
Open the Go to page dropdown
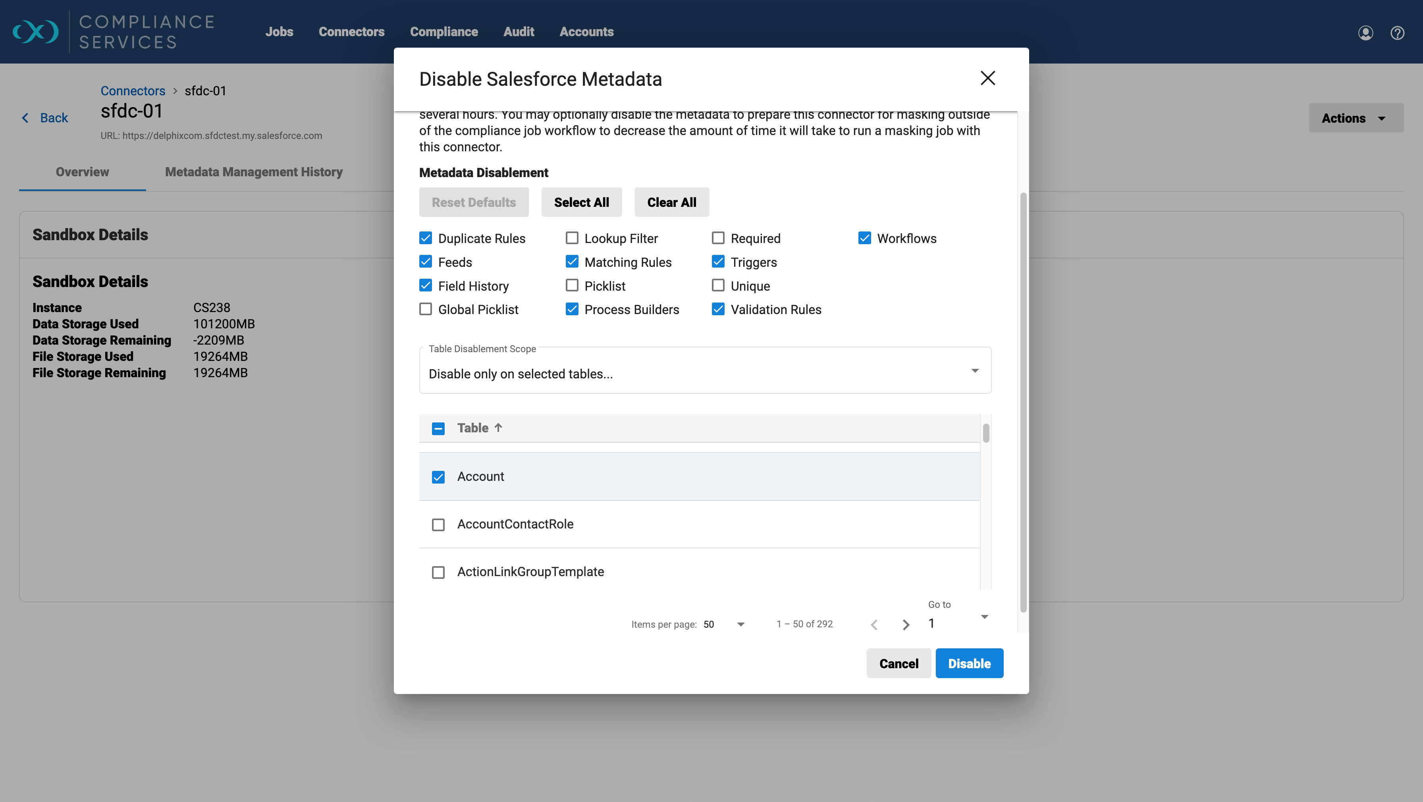[x=984, y=617]
